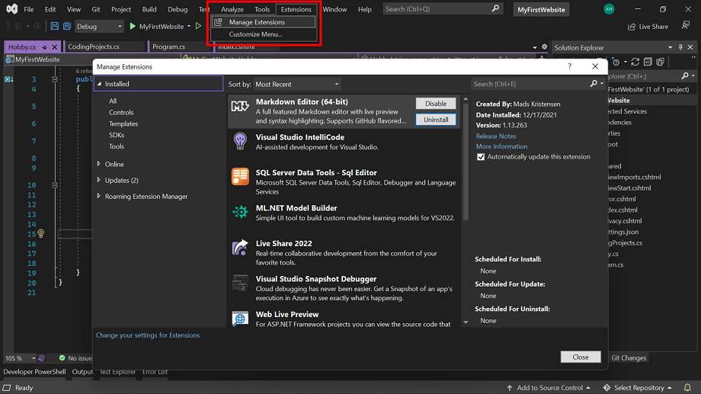
Task: Open the Git Changes tab
Action: click(629, 357)
